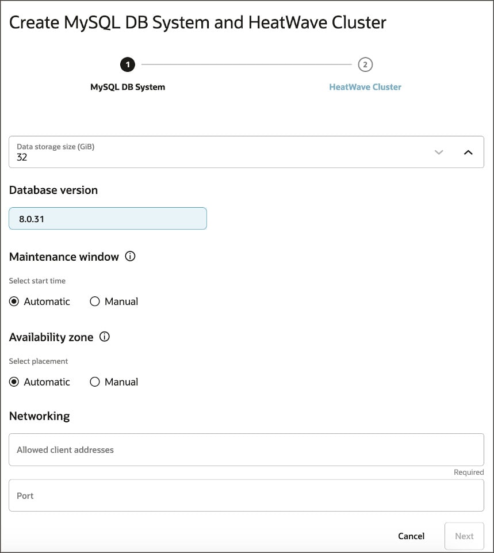This screenshot has width=494, height=553.
Task: Click the Next button
Action: tap(464, 536)
